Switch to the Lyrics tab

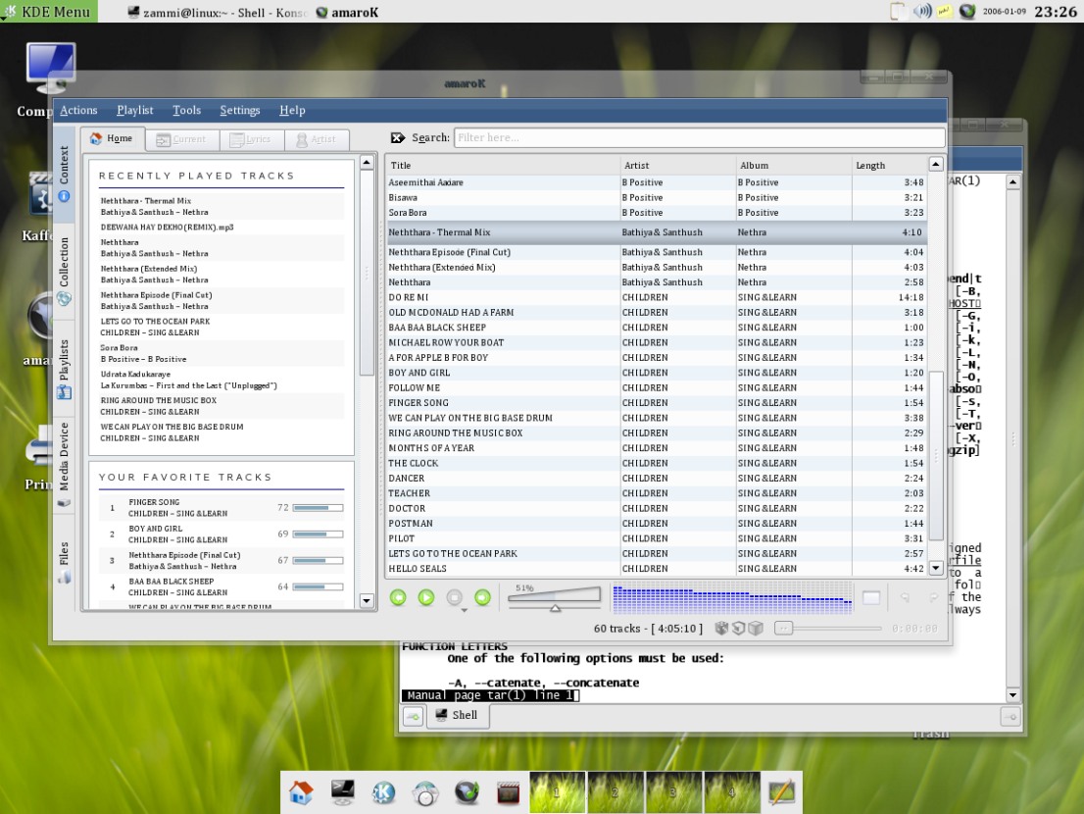(251, 139)
